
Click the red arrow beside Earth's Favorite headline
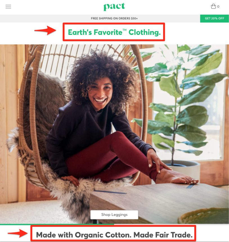[x=45, y=30]
